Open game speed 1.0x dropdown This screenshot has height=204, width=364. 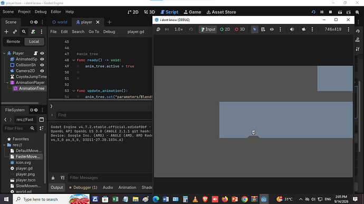click(178, 29)
